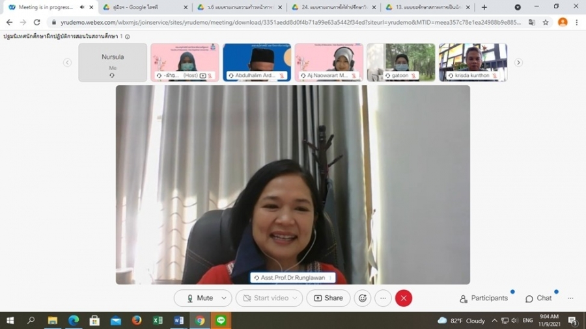Open the reactions smiley icon
586x329 pixels.
tap(363, 298)
